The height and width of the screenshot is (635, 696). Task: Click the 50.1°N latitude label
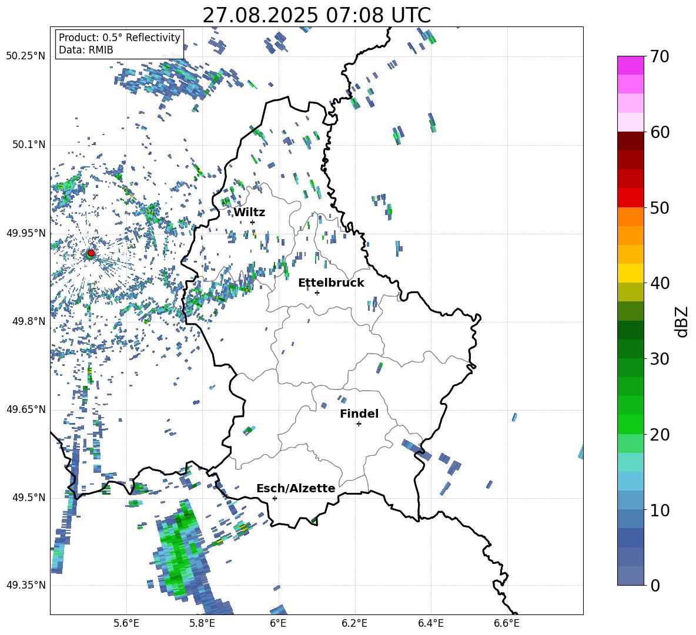click(x=29, y=145)
